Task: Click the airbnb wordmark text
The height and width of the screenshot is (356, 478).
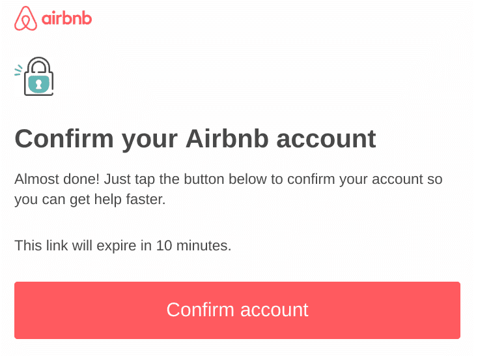Action: click(66, 18)
